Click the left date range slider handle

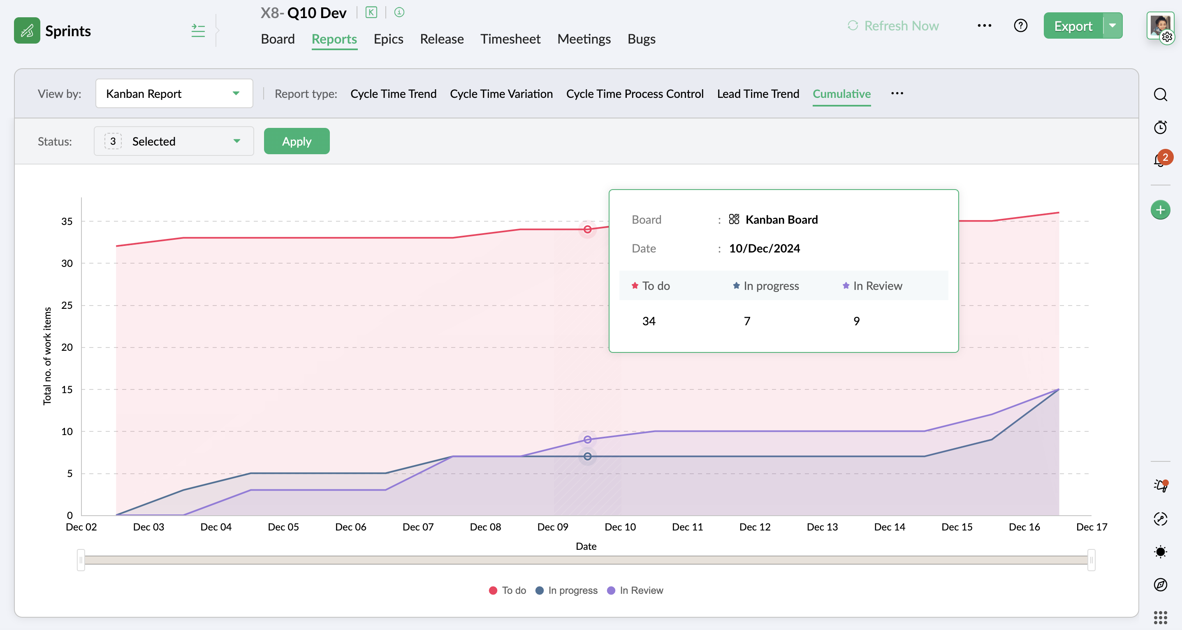coord(81,560)
